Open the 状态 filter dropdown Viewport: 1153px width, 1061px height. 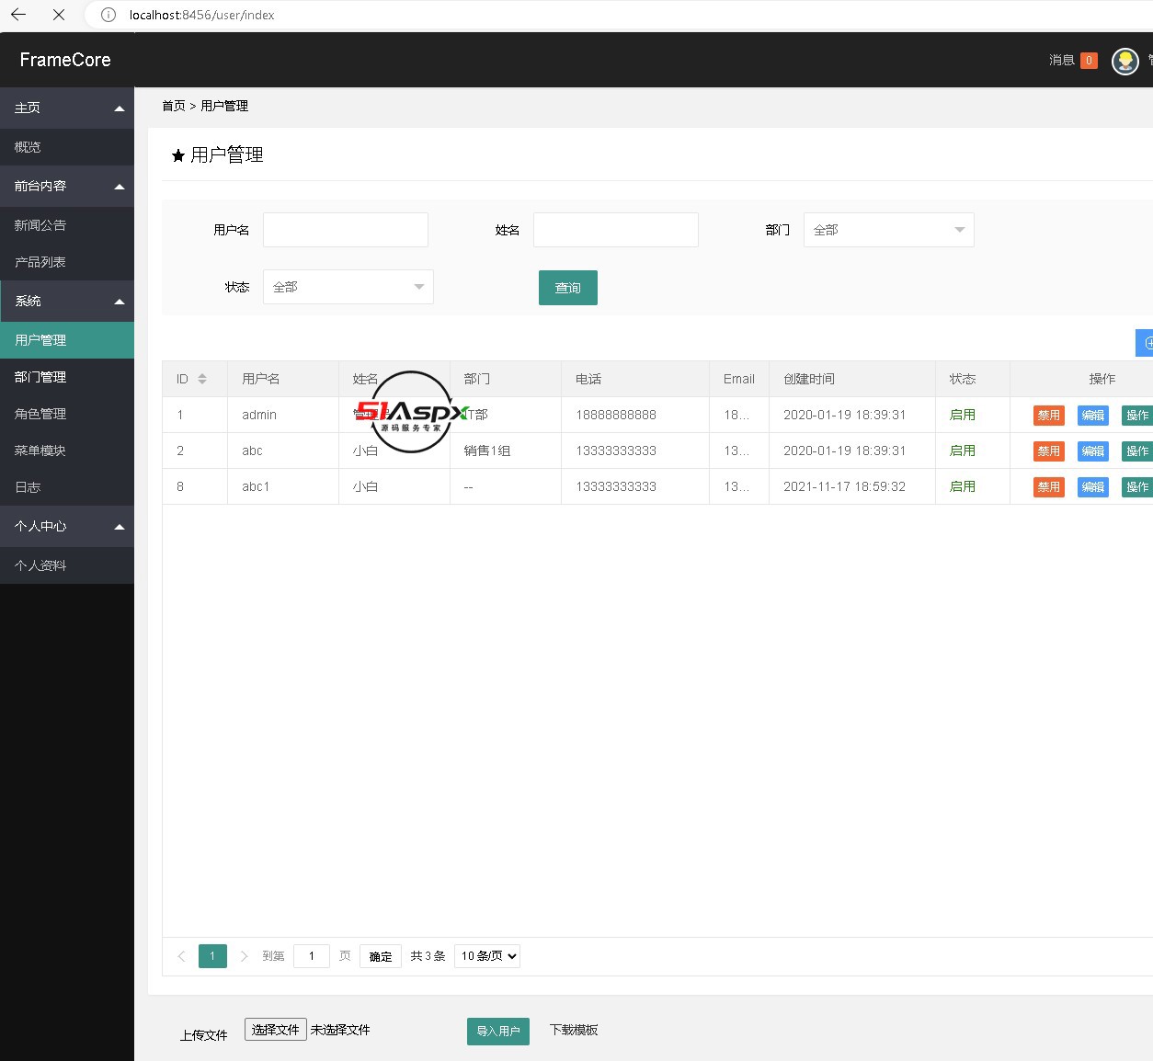(348, 287)
